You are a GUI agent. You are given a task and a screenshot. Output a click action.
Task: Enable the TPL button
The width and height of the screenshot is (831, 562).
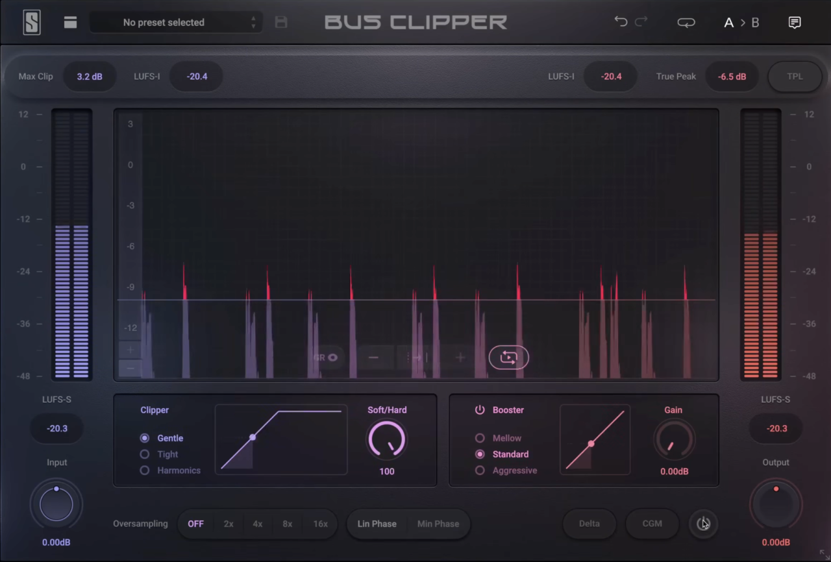795,77
